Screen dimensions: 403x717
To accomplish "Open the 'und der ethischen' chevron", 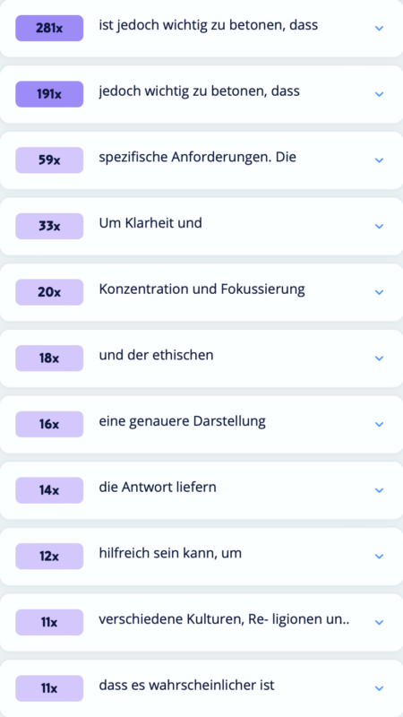I will [x=379, y=358].
